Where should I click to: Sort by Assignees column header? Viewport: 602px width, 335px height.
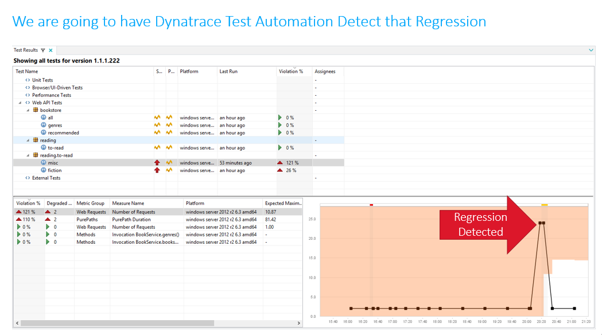tap(328, 71)
